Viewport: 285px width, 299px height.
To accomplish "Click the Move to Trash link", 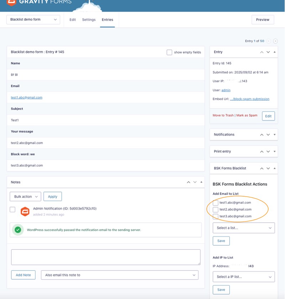I will coord(223,116).
